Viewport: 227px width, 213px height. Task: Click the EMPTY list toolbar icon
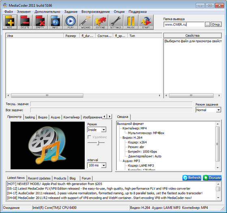click(x=40, y=22)
